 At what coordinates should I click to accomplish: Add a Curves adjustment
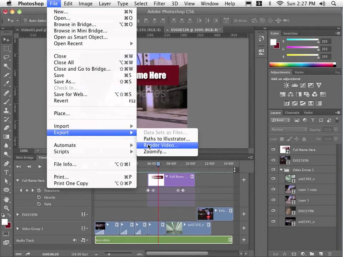(303, 85)
